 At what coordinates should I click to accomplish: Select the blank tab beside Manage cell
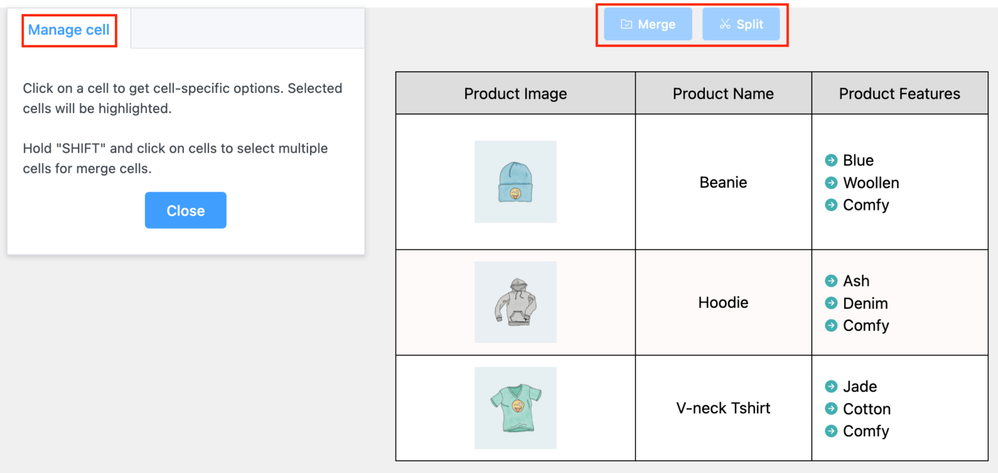coord(247,28)
